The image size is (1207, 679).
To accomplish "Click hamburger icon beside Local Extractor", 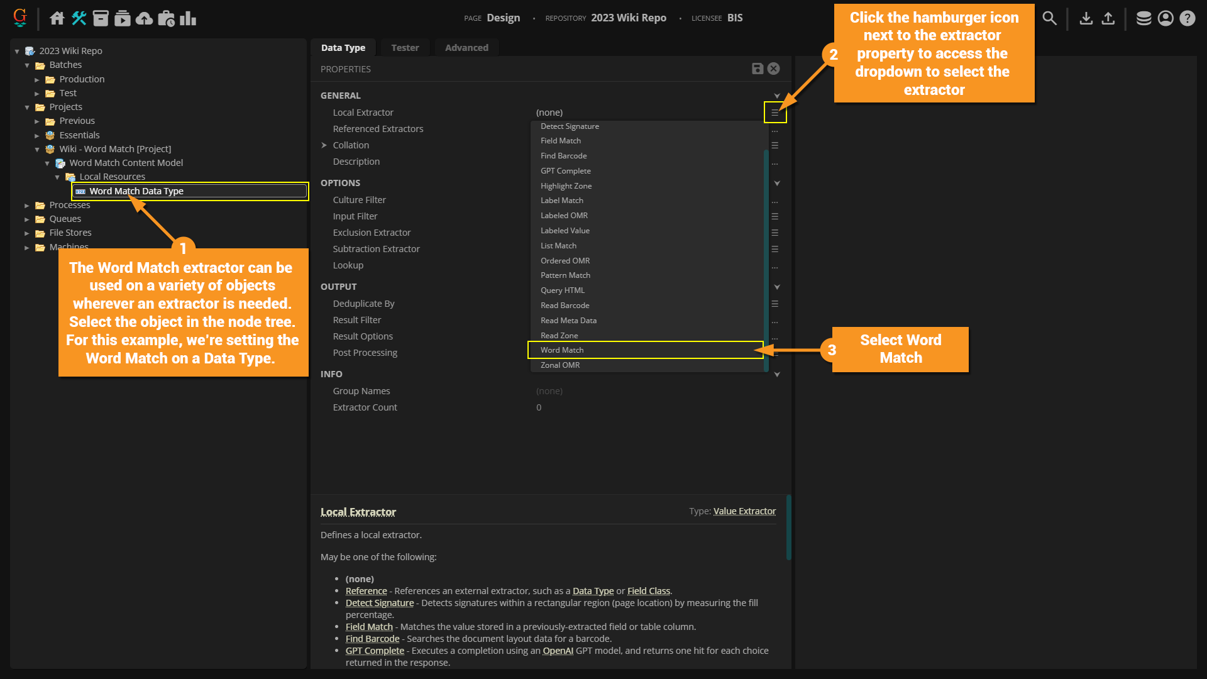I will (775, 113).
